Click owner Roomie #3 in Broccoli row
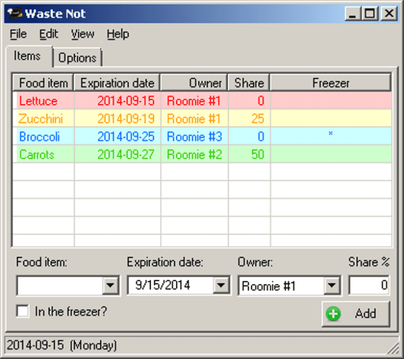This screenshot has width=404, height=359. click(x=194, y=137)
